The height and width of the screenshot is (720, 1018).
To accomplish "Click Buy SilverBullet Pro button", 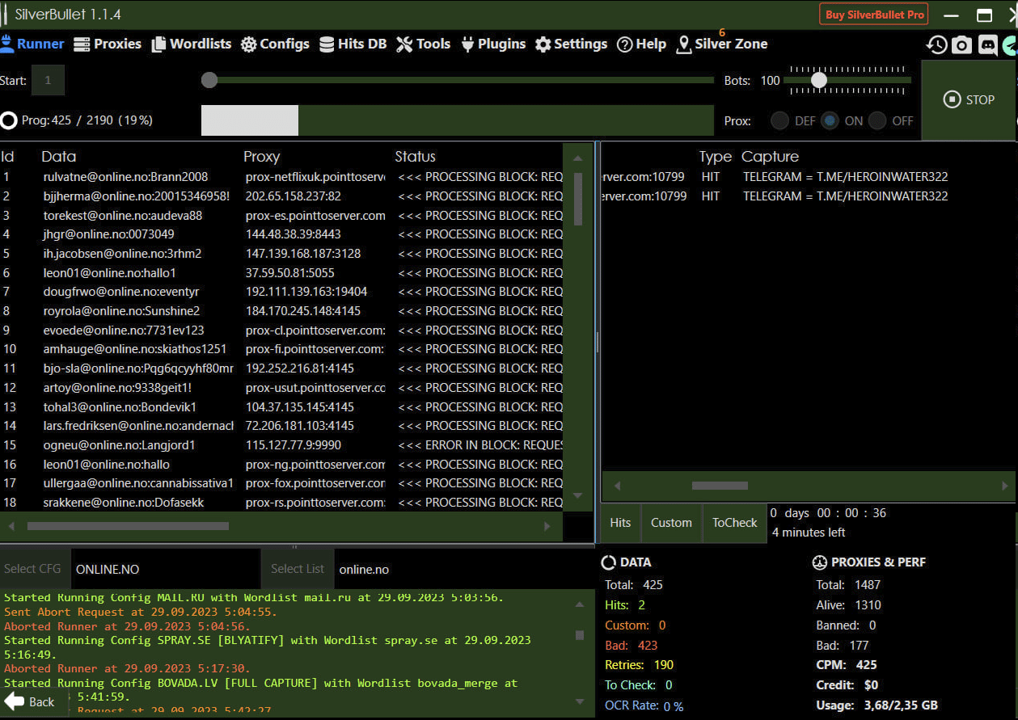I will [874, 15].
